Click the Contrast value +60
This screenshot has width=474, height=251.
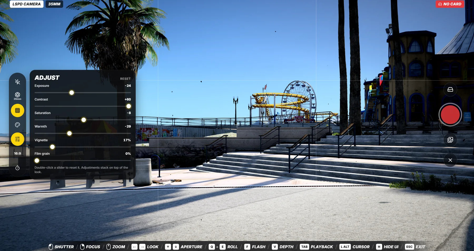point(128,100)
